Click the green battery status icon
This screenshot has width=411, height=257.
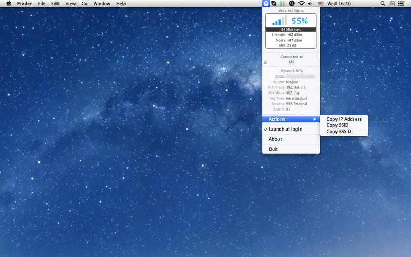pos(283,4)
